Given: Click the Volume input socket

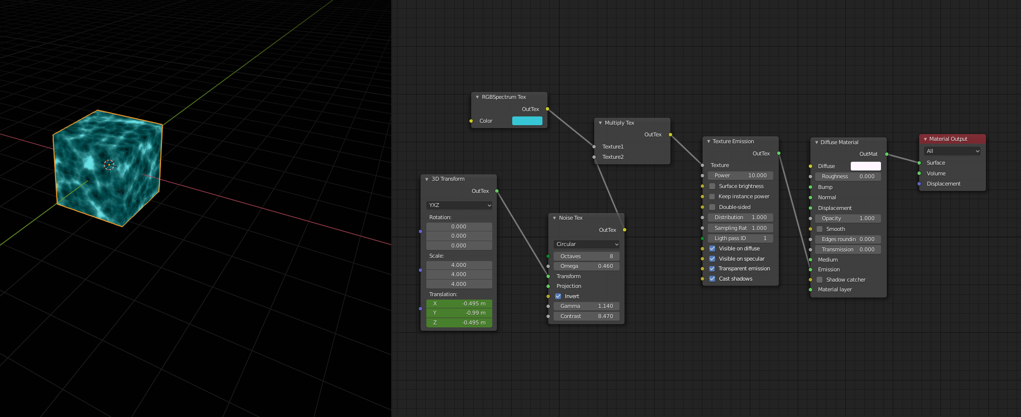Looking at the screenshot, I should click(919, 173).
